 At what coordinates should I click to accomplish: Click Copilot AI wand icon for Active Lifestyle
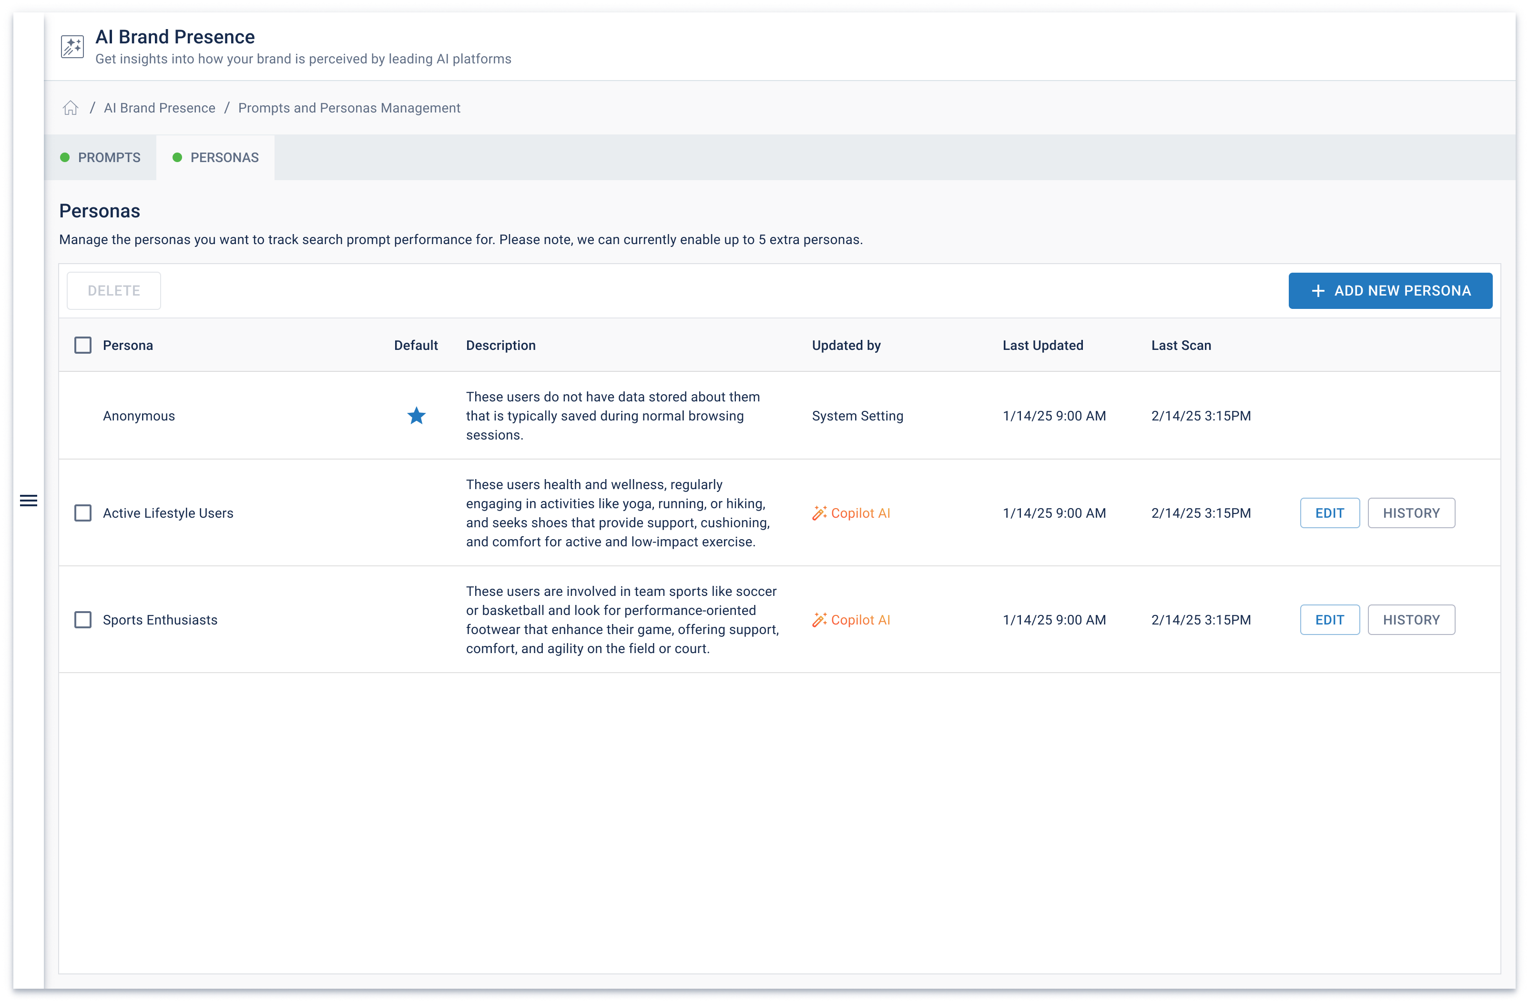[819, 513]
